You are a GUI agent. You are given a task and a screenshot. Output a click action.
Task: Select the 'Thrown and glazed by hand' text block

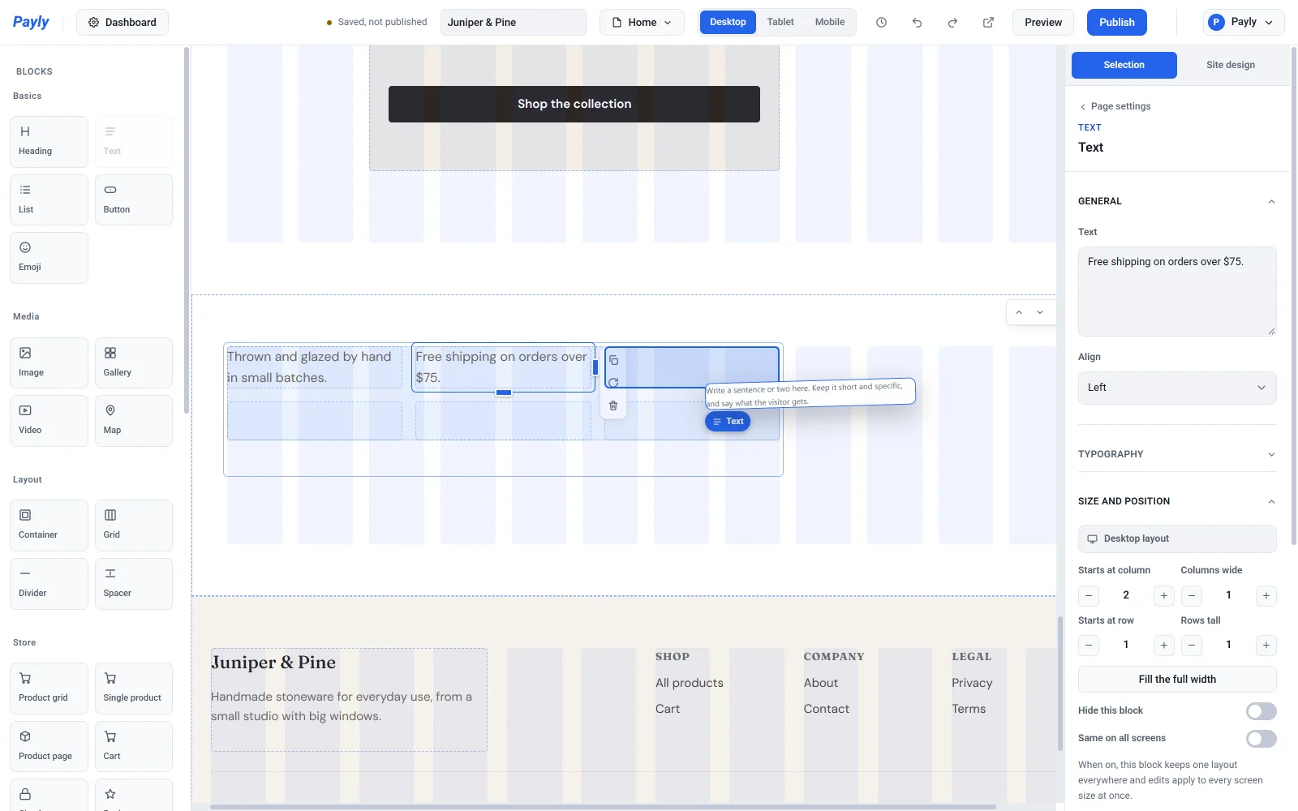pyautogui.click(x=314, y=367)
